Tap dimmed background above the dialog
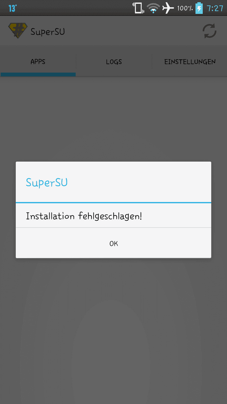 pyautogui.click(x=113, y=119)
